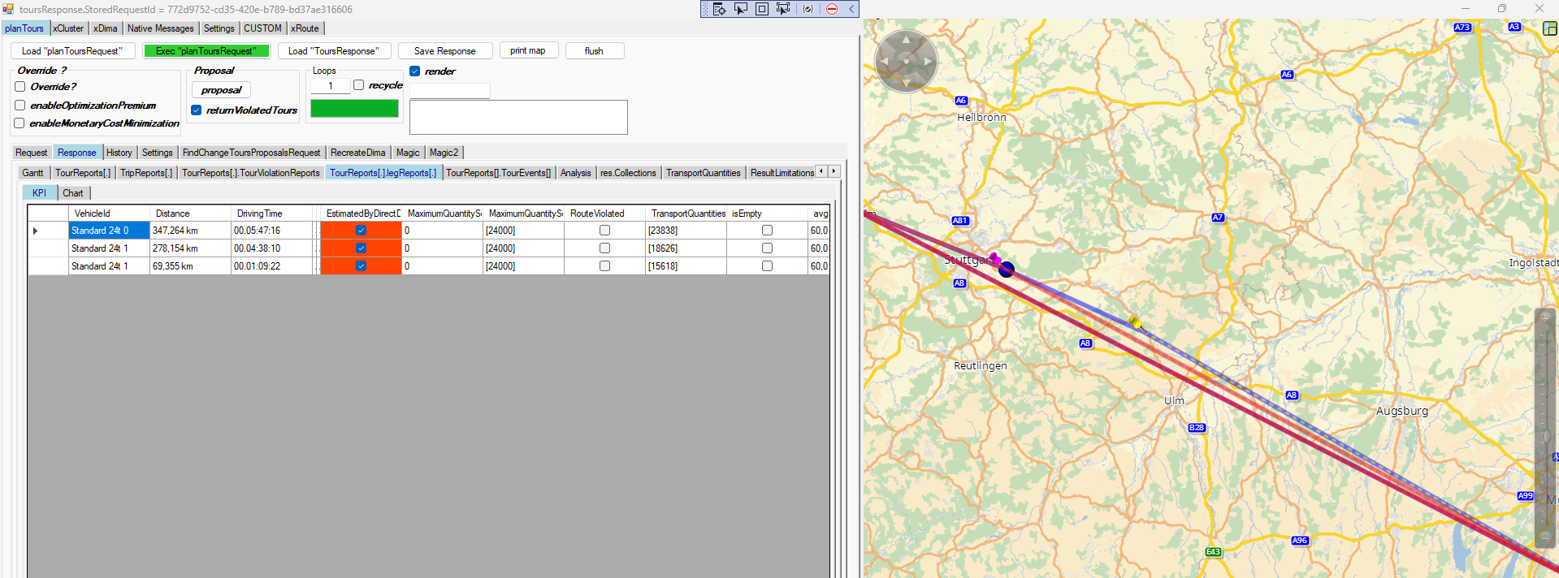Collapse the debug toolbar chevron

(x=851, y=9)
